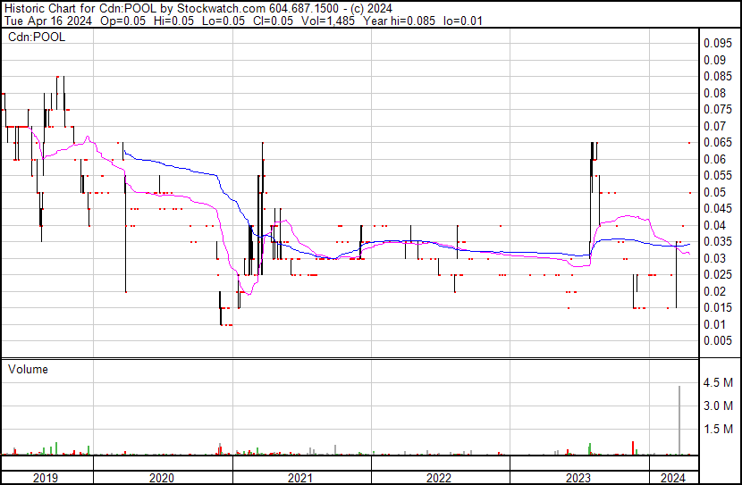This screenshot has height=485, width=742.
Task: Click the 0.02 price axis value
Action: (714, 292)
